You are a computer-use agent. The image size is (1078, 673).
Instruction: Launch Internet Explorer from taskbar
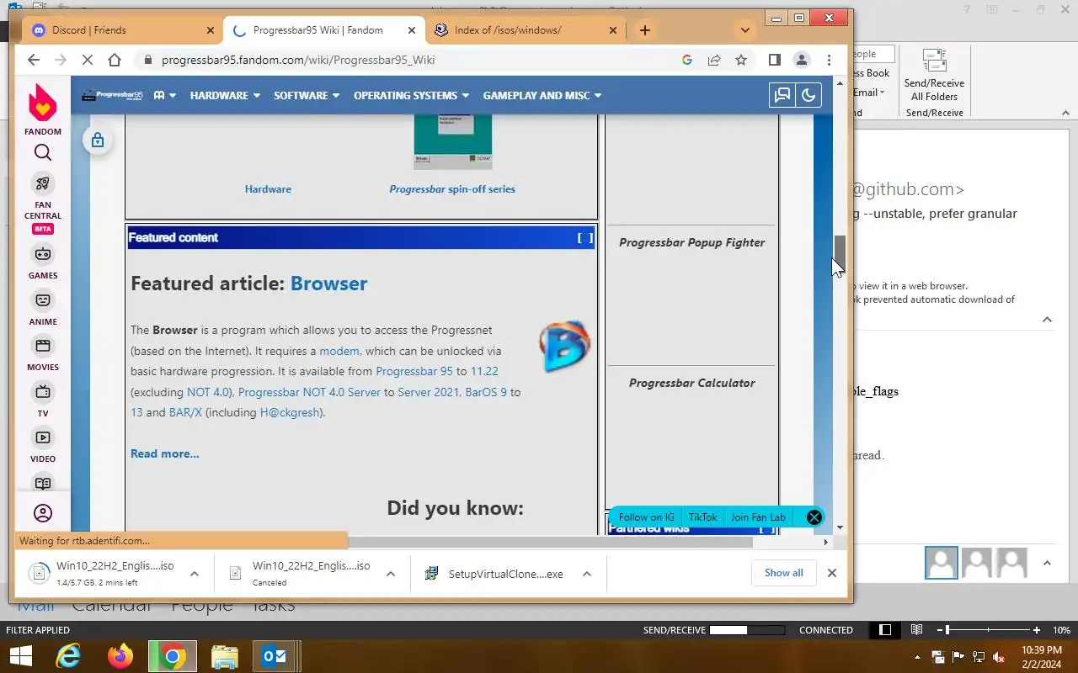(68, 656)
